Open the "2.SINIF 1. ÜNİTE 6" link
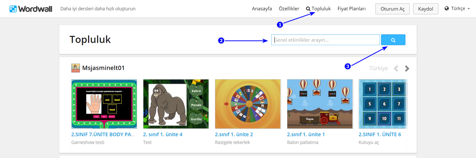This screenshot has width=476, height=158. (380, 135)
